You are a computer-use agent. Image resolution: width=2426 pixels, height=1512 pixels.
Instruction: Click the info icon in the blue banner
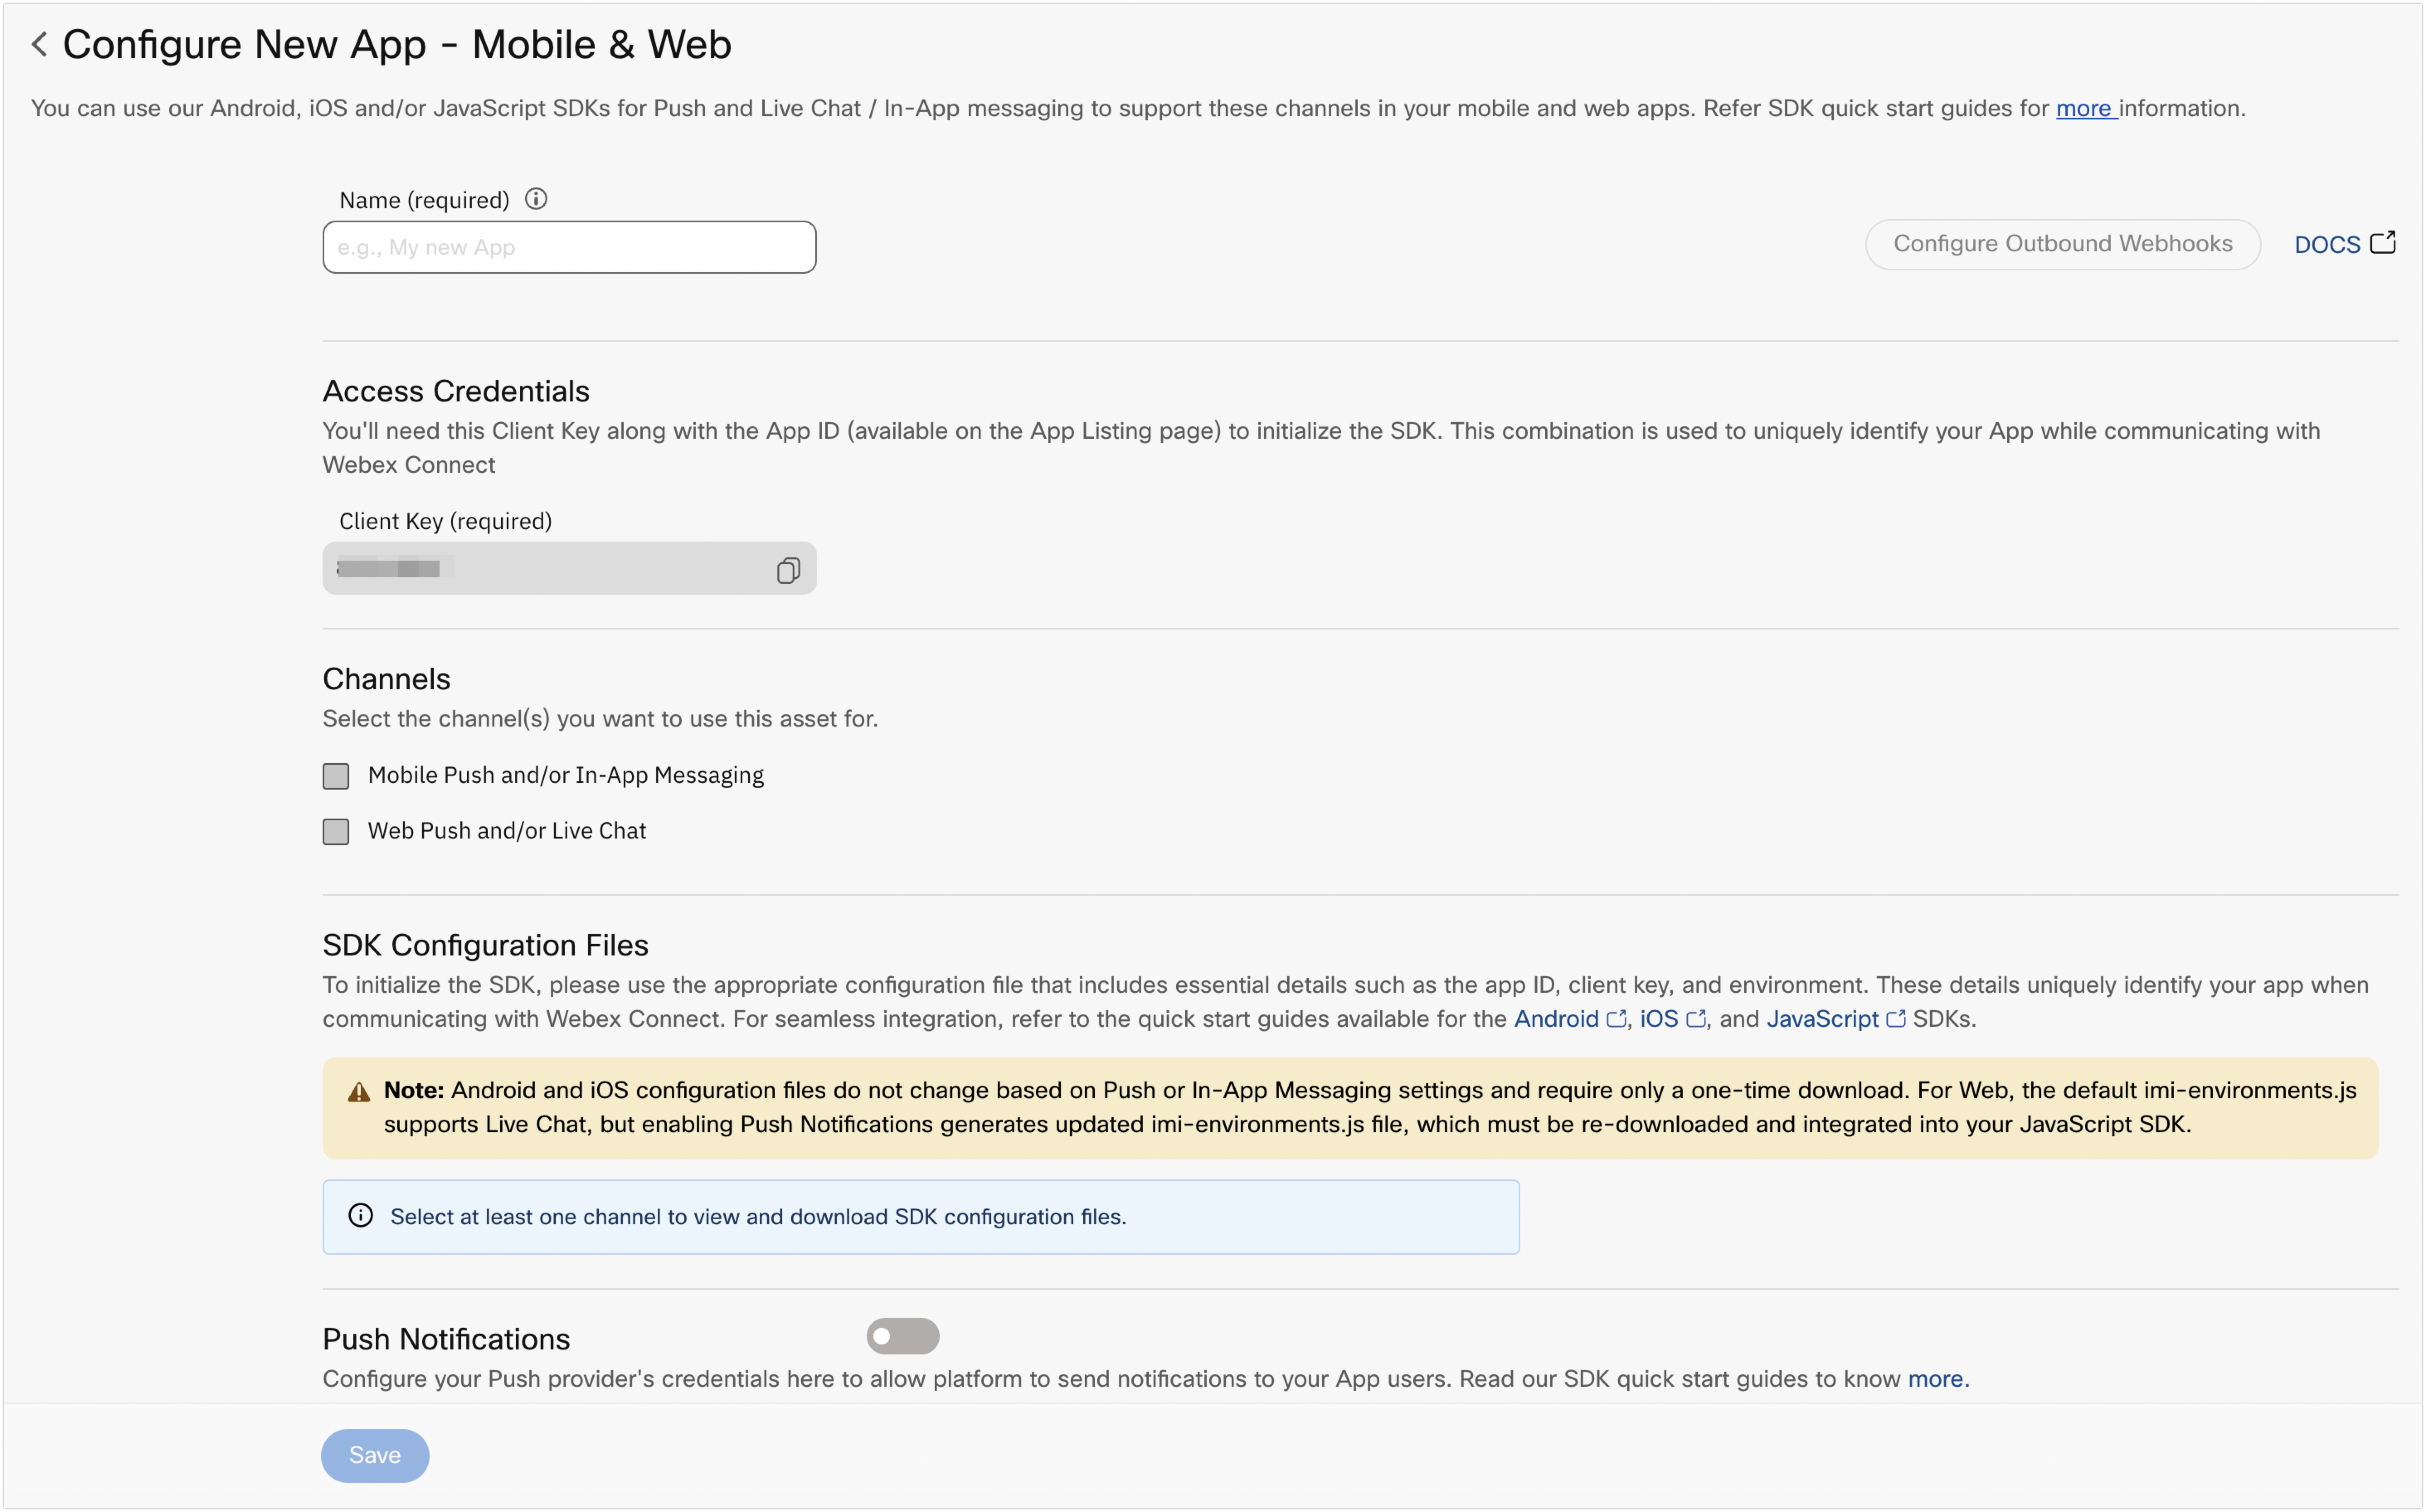[x=361, y=1216]
